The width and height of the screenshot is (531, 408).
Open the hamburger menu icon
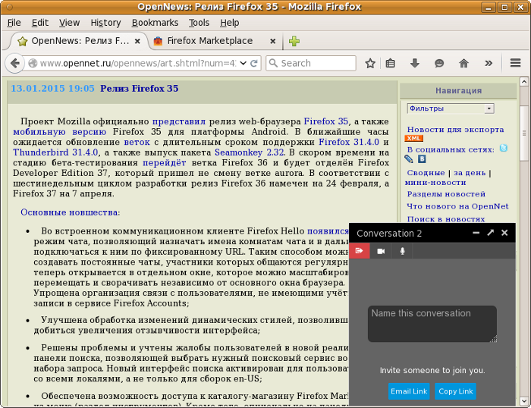click(x=515, y=63)
